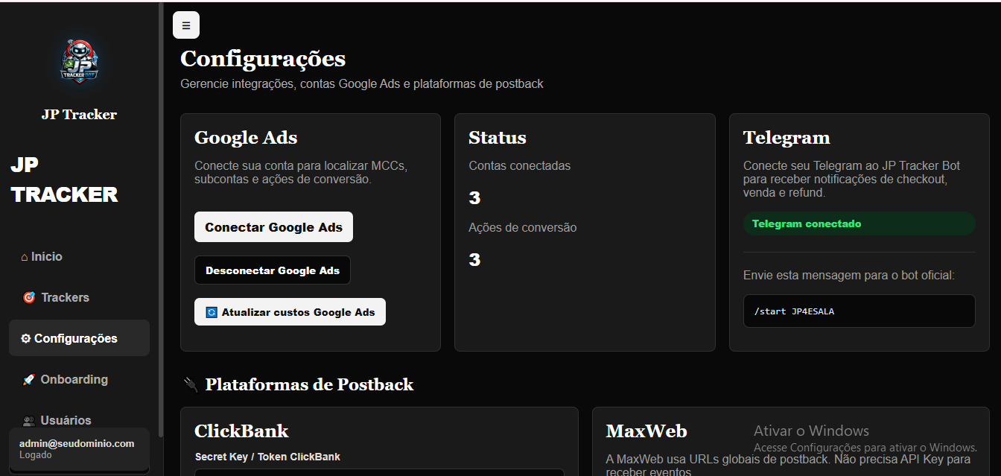Click the JP Tracker Bot logo

point(79,62)
